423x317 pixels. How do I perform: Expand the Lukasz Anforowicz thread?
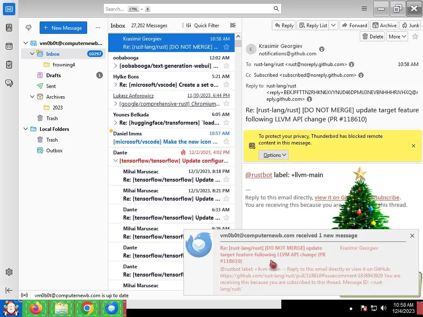116,104
